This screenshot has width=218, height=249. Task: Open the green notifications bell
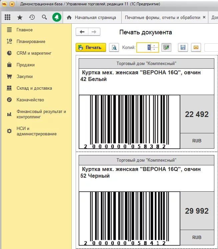(57, 17)
